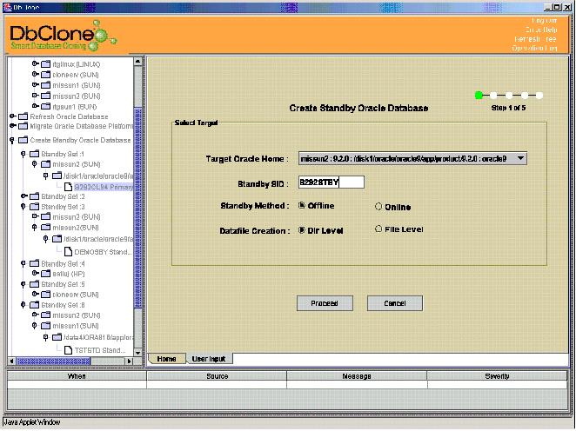Click the tree panel vertical scrollbar thumb
This screenshot has height=431, width=576.
pyautogui.click(x=138, y=208)
